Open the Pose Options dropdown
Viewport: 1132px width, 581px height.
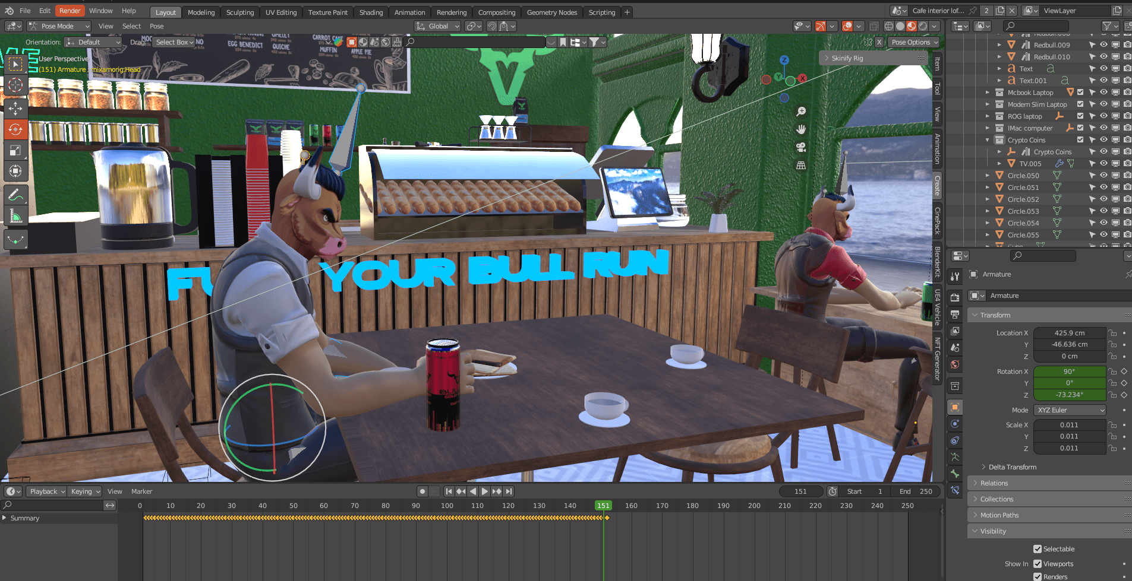[915, 42]
